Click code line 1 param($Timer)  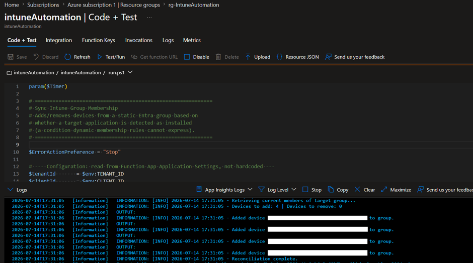[48, 86]
